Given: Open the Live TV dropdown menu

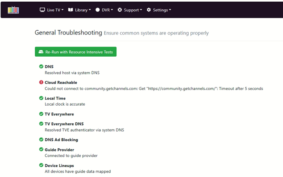Looking at the screenshot, I should coord(52,10).
